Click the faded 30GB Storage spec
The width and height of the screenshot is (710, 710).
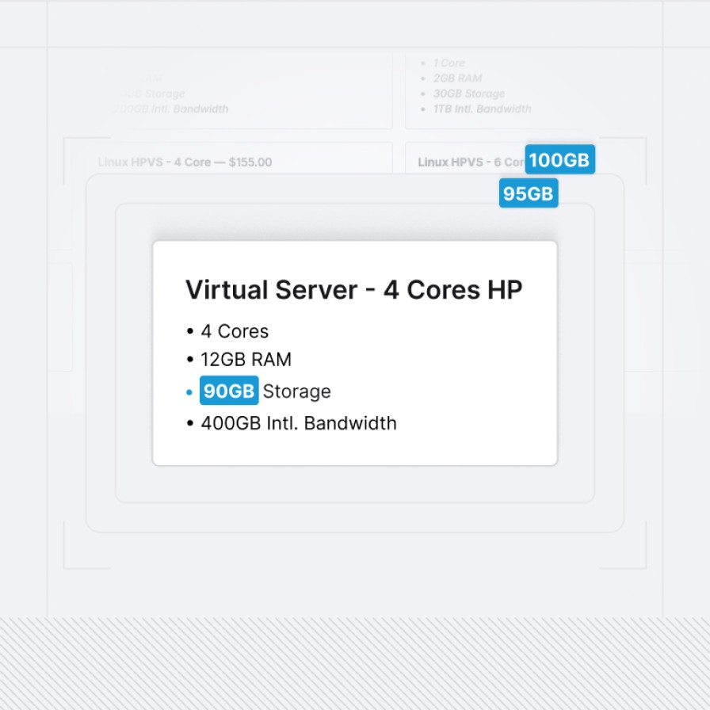point(468,94)
